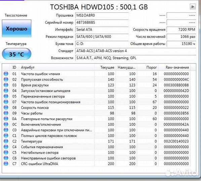
Task: Click status icon for attribute 05 row
Action: (6, 96)
